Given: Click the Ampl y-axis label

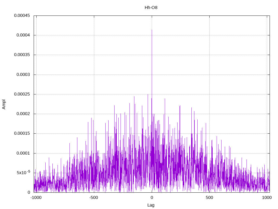Looking at the screenshot, I should tap(4, 104).
